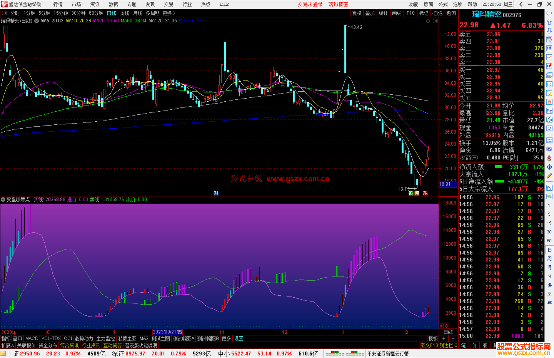554x358 pixels.
Task: Expand the 扩展 bottom panel
Action: 8,345
